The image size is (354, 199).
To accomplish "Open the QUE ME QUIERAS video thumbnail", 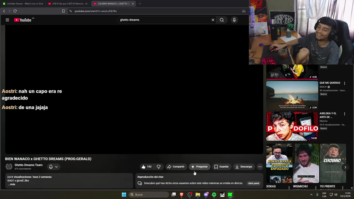I will click(292, 96).
